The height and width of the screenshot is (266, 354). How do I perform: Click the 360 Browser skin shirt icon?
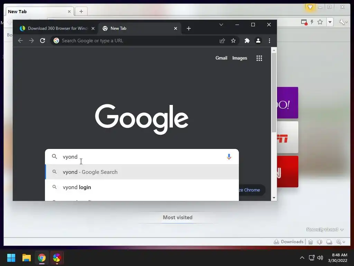[x=310, y=7]
